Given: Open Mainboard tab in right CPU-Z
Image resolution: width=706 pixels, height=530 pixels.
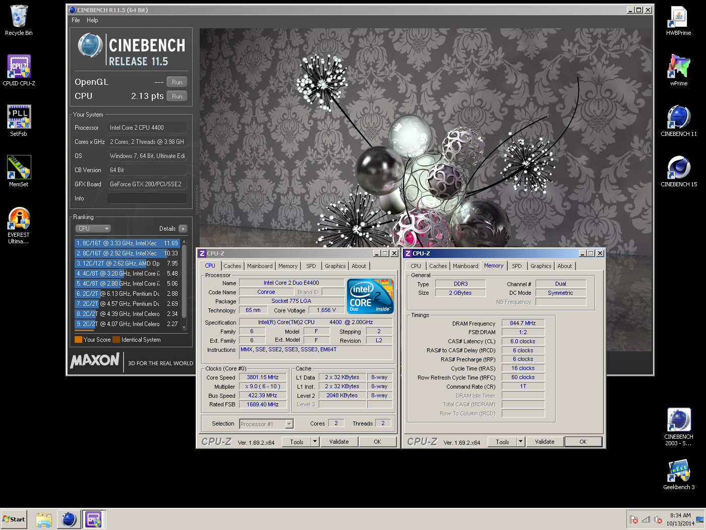Looking at the screenshot, I should 465,266.
